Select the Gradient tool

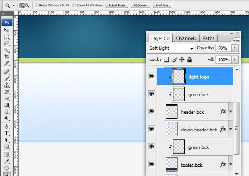coord(6,105)
